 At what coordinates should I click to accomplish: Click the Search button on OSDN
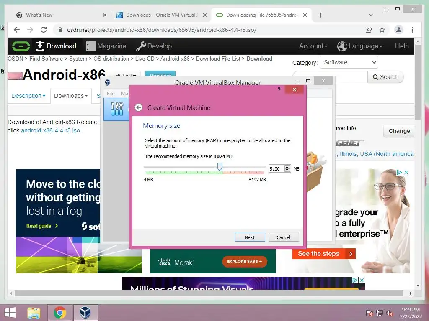pos(385,77)
